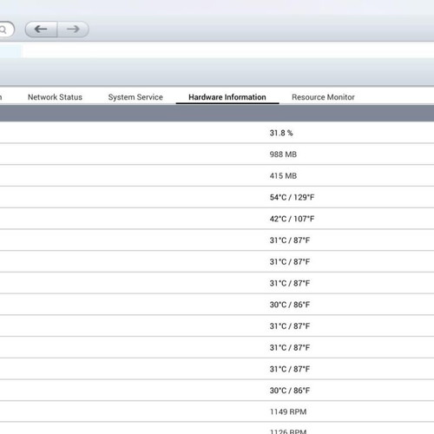434x434 pixels.
Task: Click the search input field
Action: point(7,30)
